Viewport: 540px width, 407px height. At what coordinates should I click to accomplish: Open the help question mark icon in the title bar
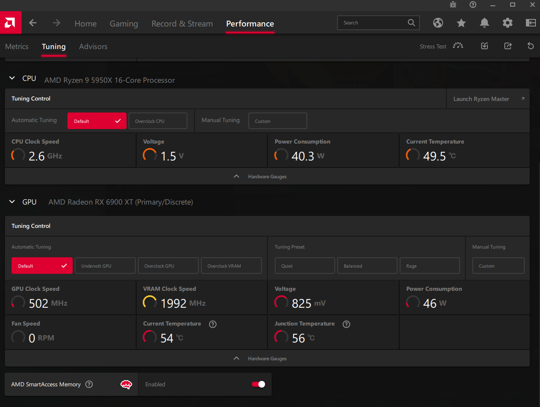tap(473, 5)
